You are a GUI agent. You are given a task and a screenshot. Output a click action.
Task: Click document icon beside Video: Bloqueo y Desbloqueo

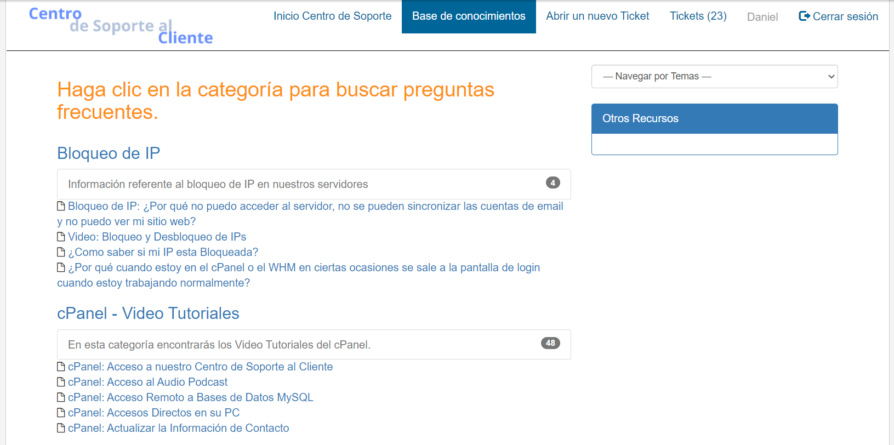(x=61, y=237)
